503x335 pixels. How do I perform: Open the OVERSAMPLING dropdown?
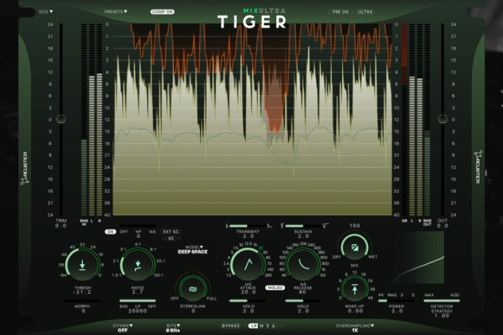click(x=355, y=326)
